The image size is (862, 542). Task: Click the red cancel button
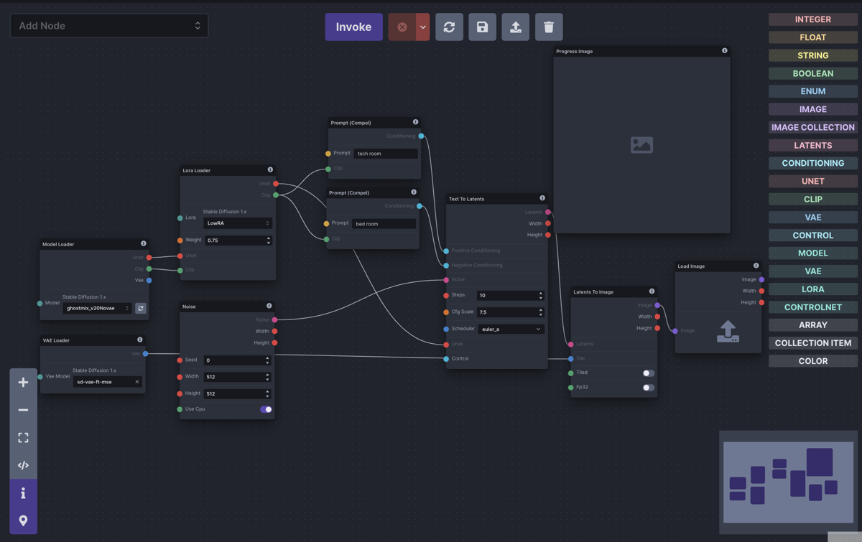[400, 27]
